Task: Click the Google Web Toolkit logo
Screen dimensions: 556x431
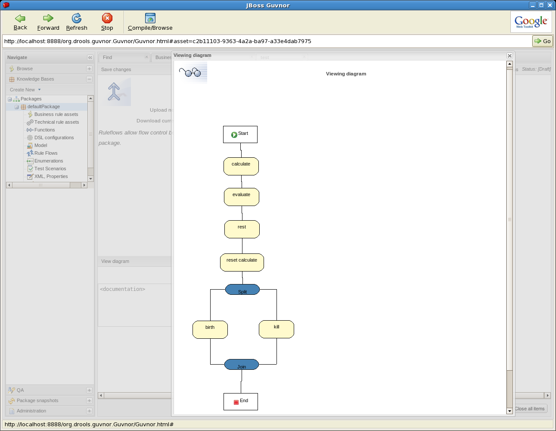Action: pyautogui.click(x=531, y=22)
